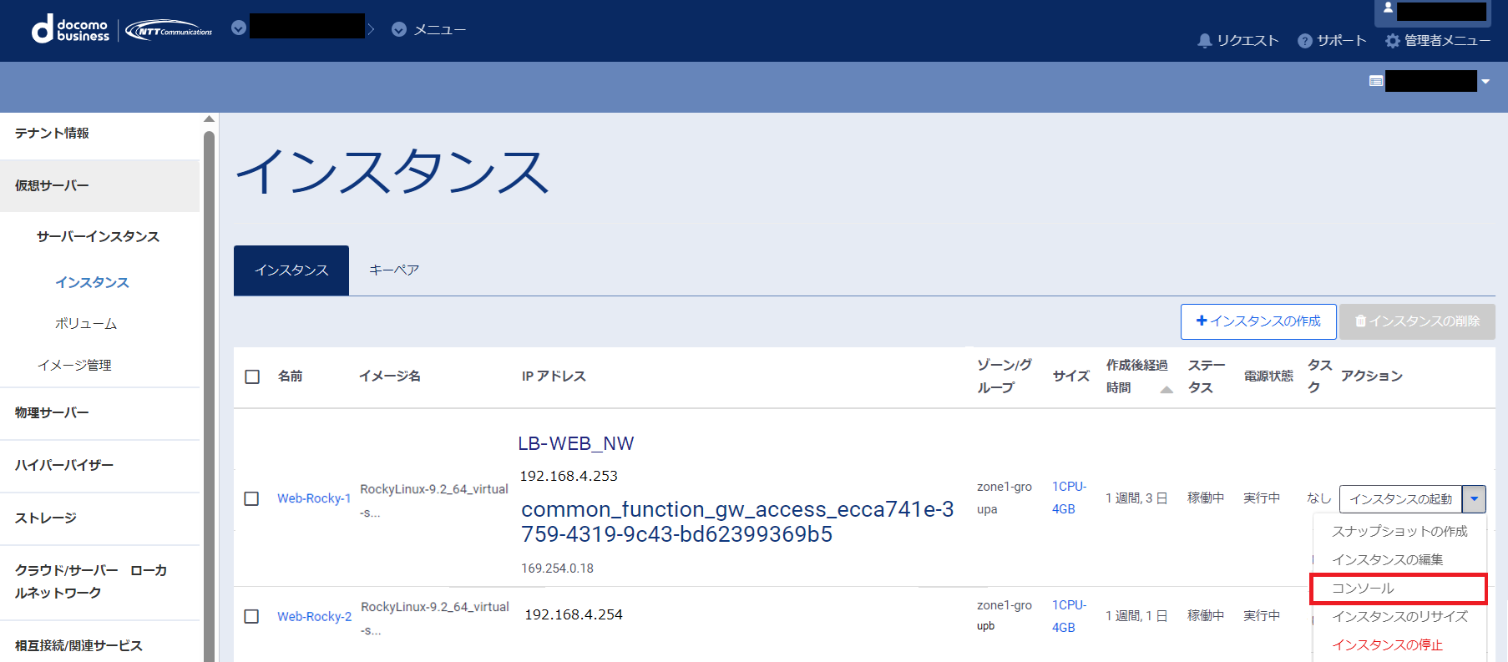Click インスタンスの作成 button
This screenshot has height=662, width=1508.
click(1258, 321)
